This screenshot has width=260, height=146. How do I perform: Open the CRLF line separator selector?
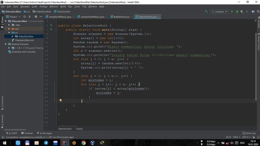click(x=236, y=137)
